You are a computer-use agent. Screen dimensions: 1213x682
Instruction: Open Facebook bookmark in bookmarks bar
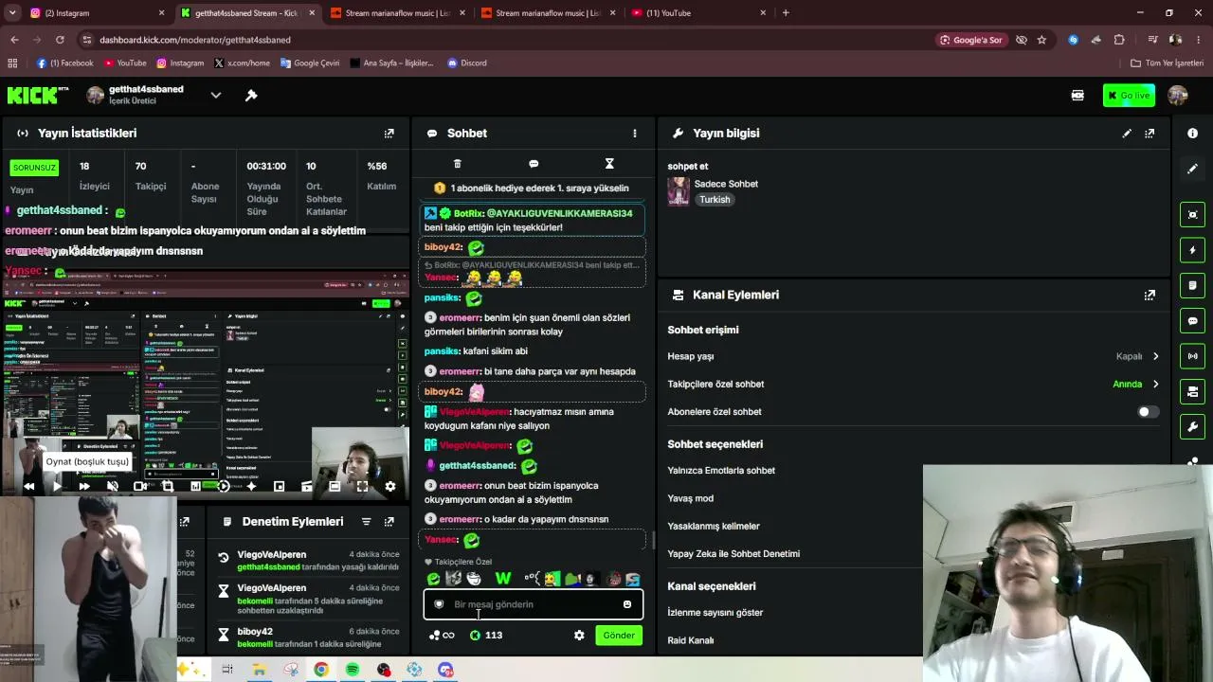click(x=65, y=63)
